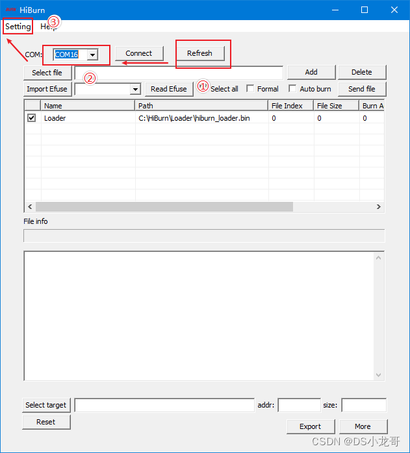Click the Refresh button

click(200, 53)
